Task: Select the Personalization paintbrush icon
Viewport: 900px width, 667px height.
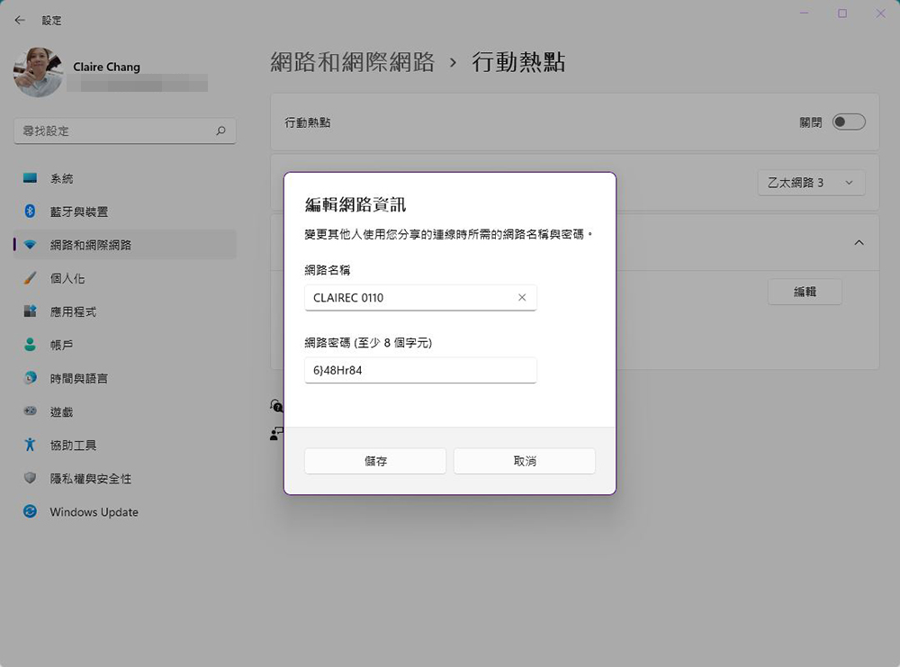Action: [x=31, y=278]
